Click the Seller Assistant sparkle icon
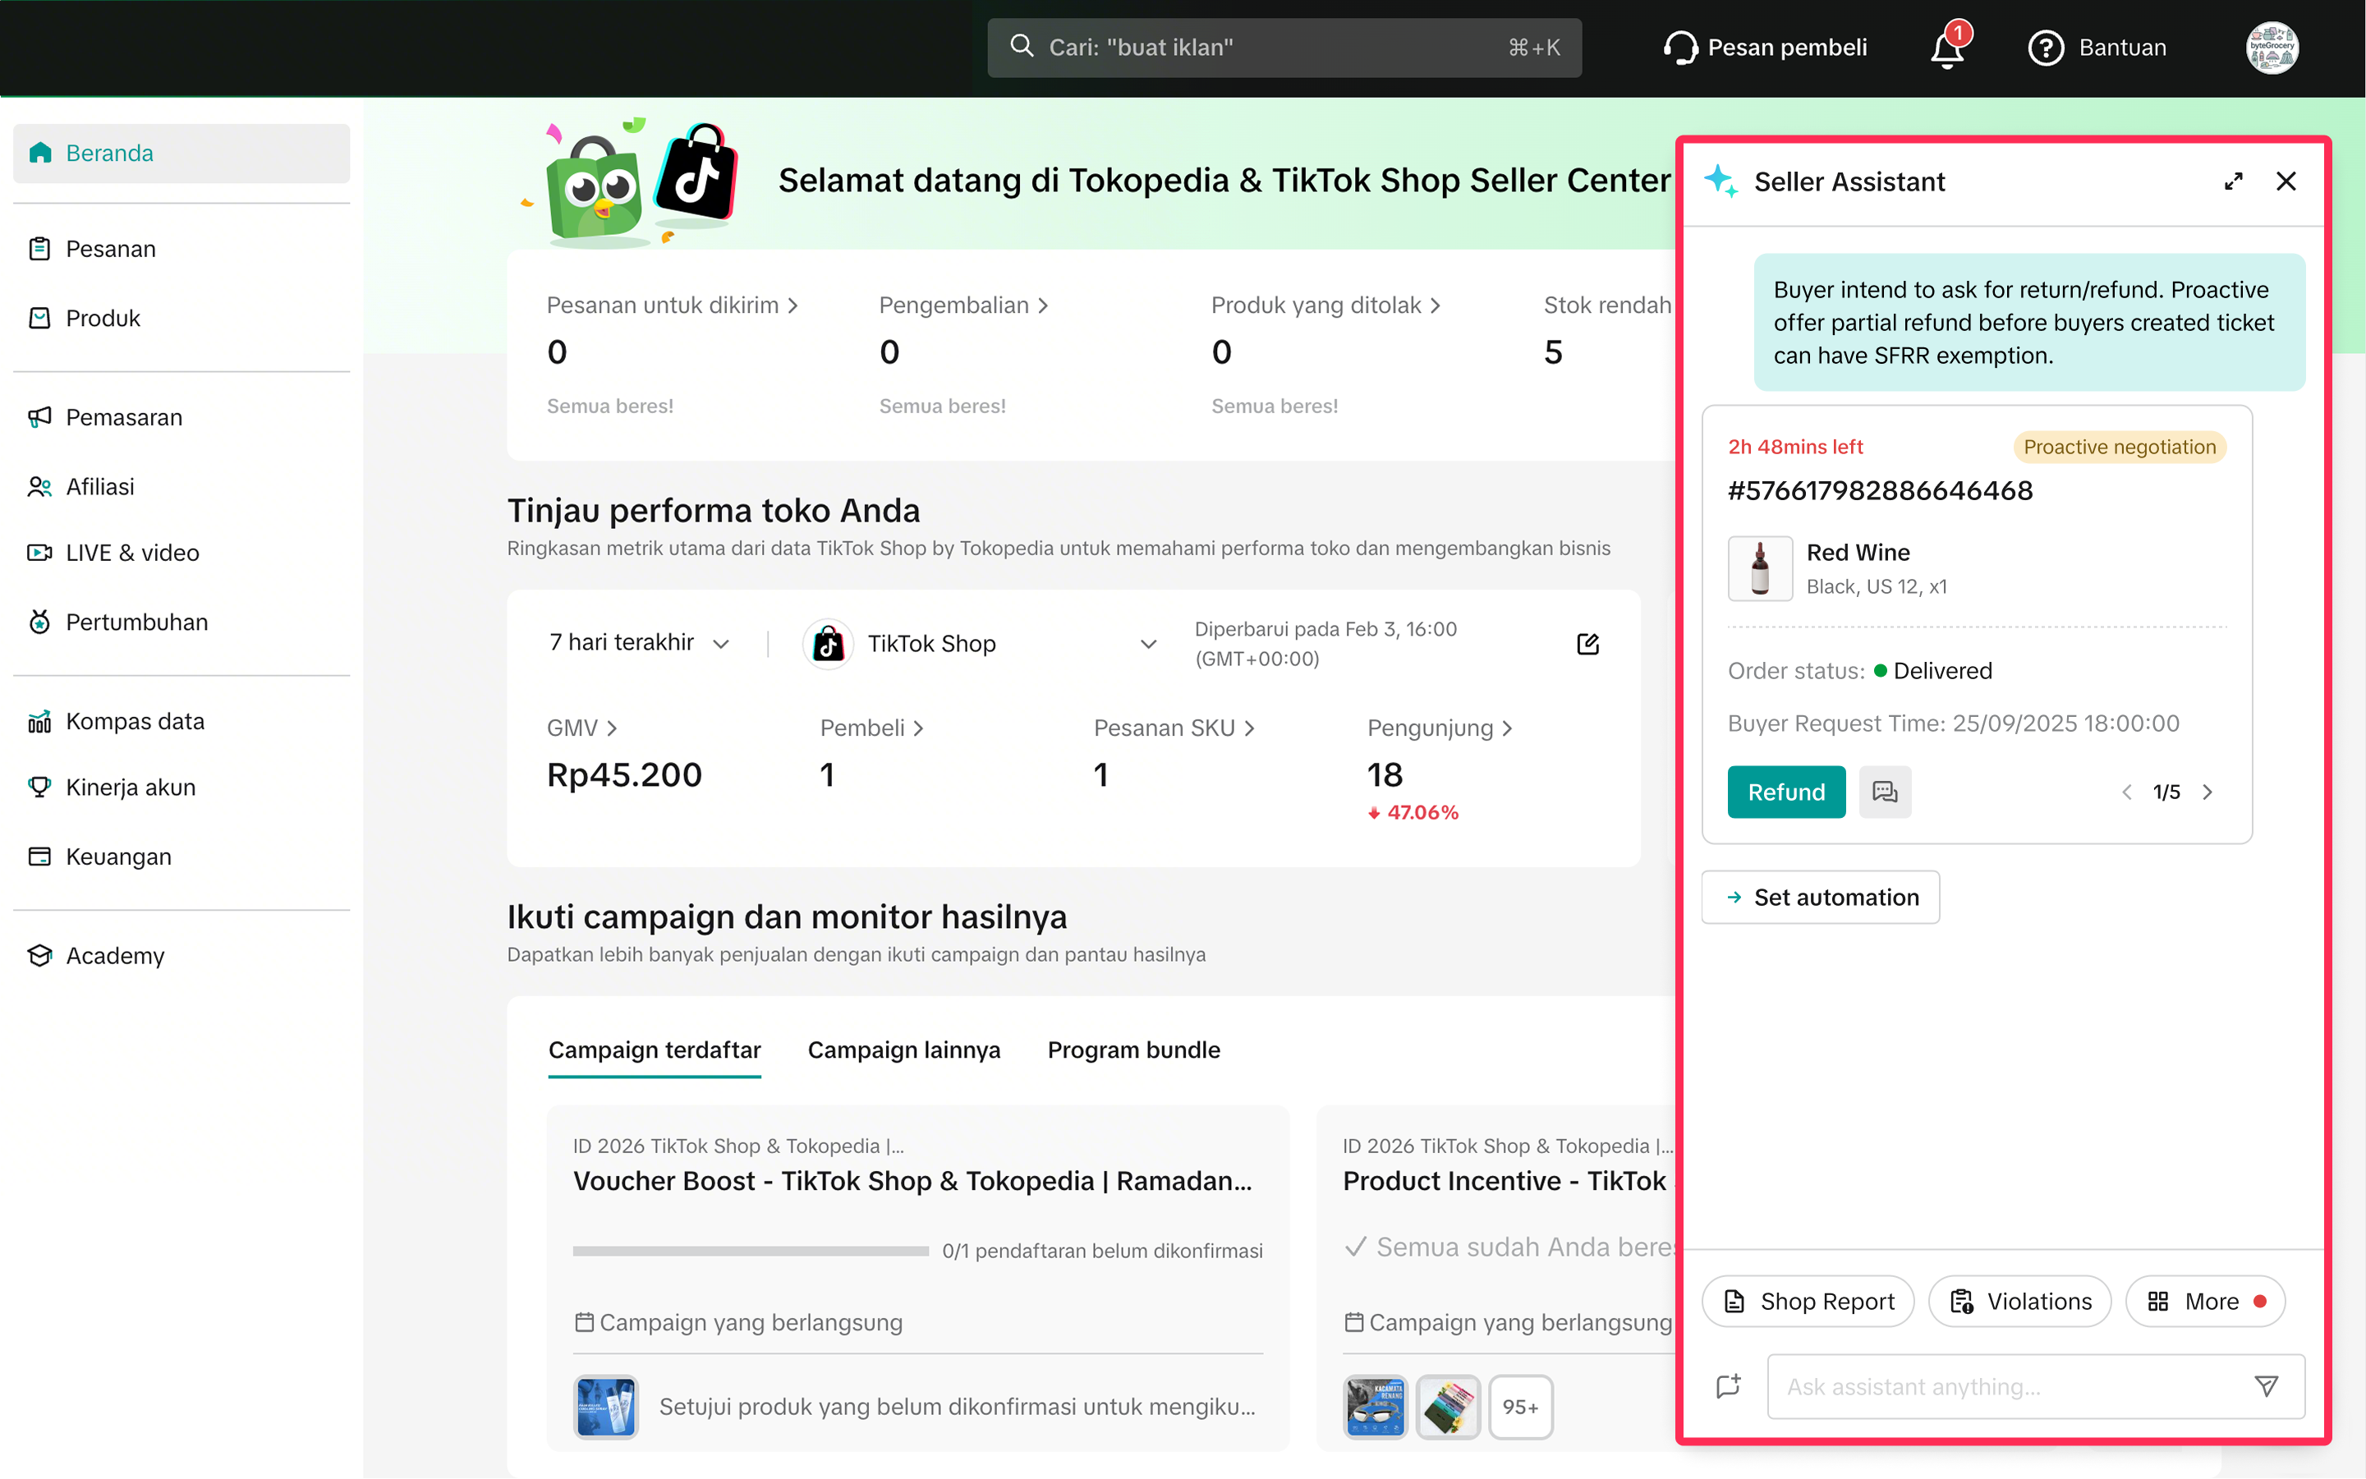 (x=1721, y=181)
